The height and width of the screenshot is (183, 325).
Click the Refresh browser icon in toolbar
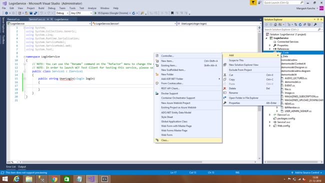pos(133,13)
